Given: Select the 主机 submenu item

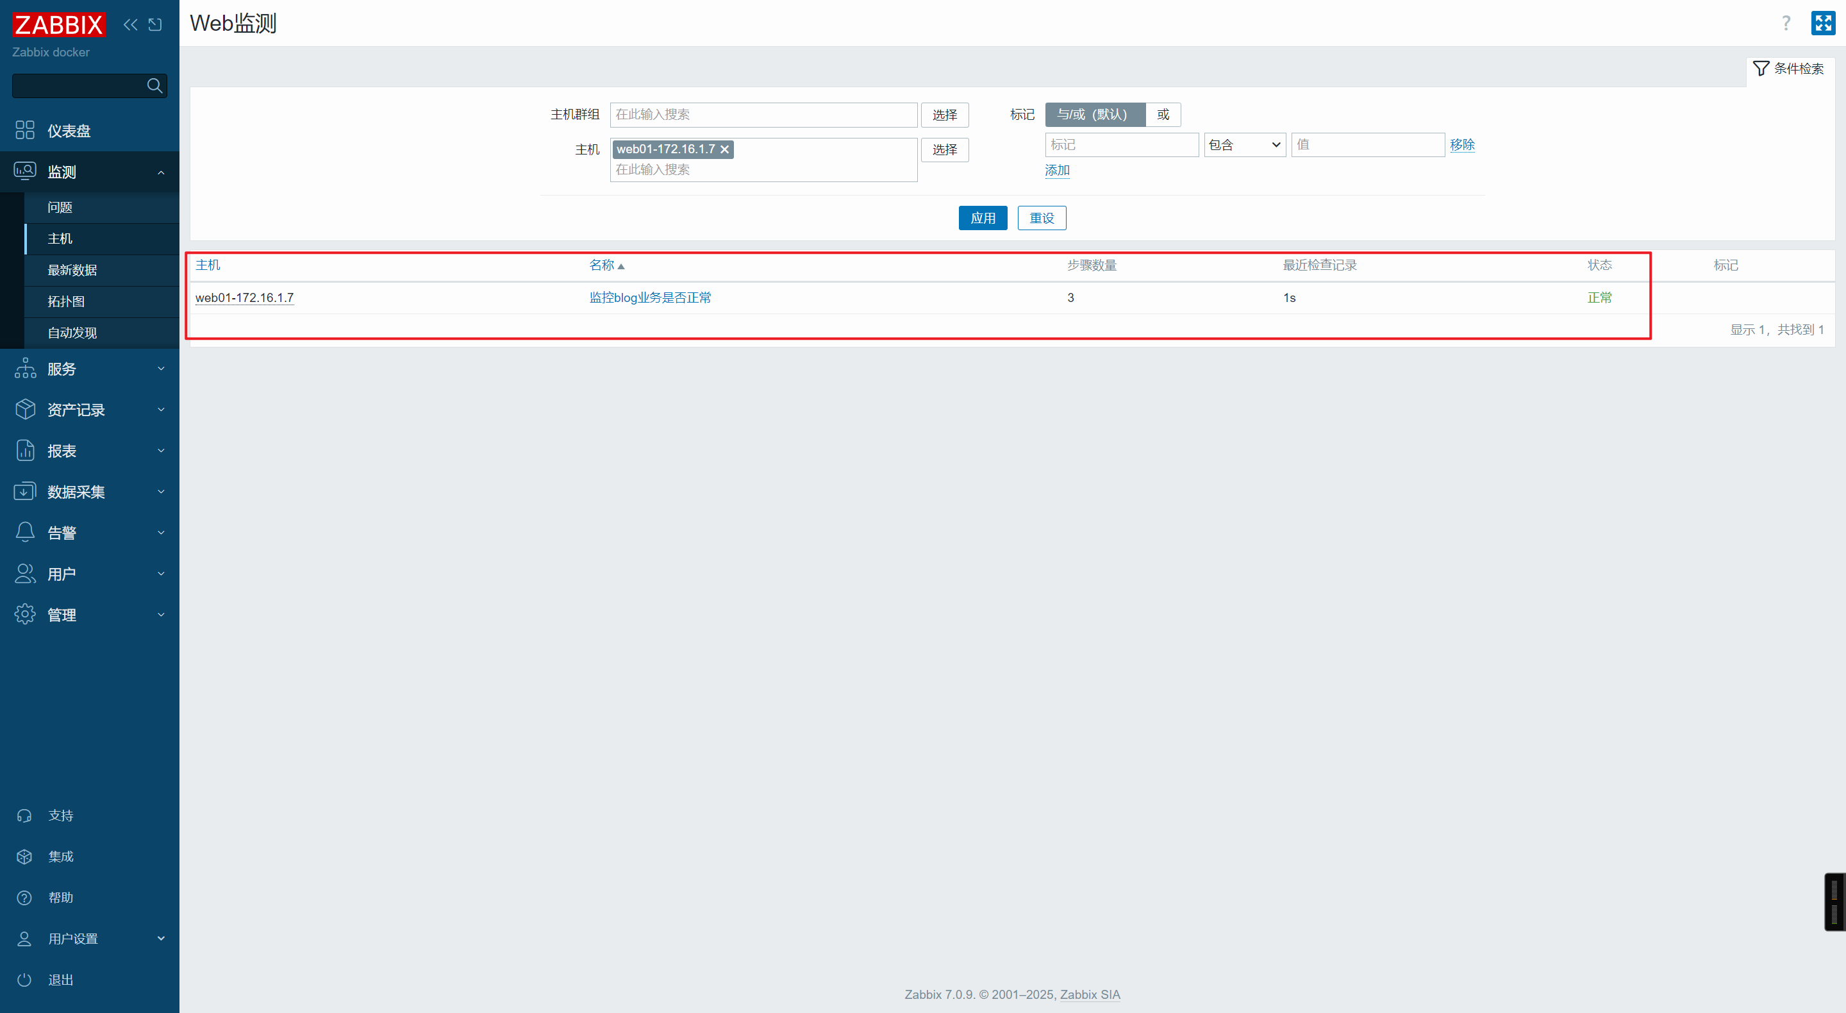Looking at the screenshot, I should click(102, 239).
